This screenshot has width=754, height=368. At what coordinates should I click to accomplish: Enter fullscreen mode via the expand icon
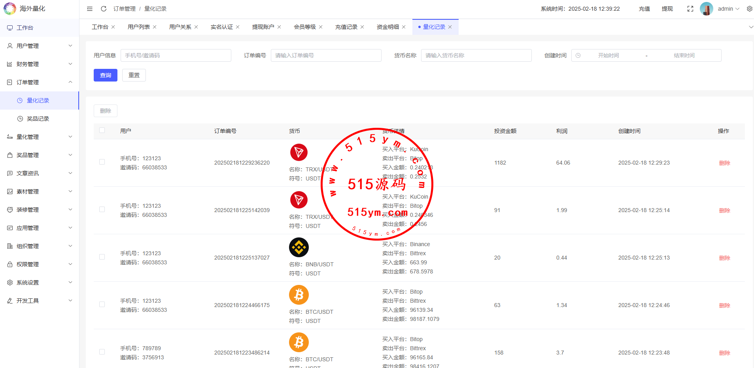tap(690, 9)
